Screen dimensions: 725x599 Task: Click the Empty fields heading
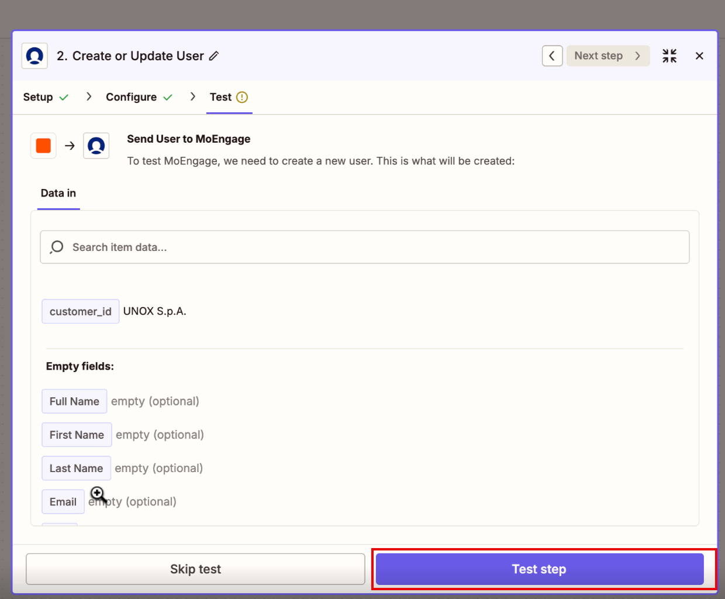(80, 367)
